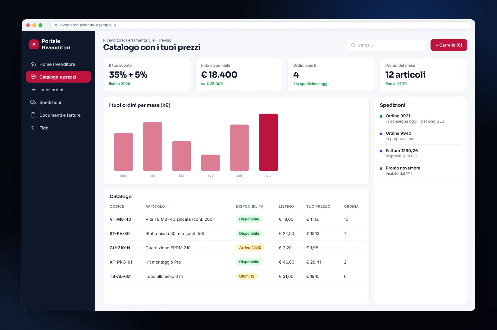The width and height of the screenshot is (497, 330).
Task: Open the Promo del mese card
Action: coord(423,75)
